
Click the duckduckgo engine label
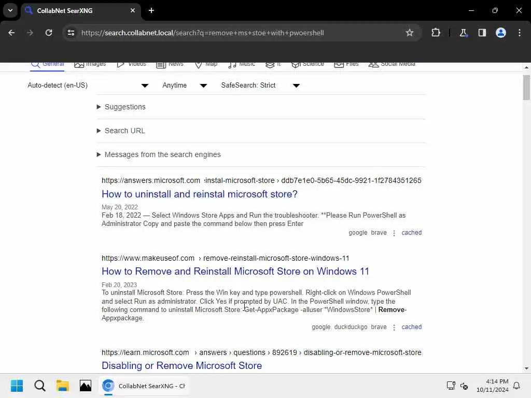click(x=351, y=328)
